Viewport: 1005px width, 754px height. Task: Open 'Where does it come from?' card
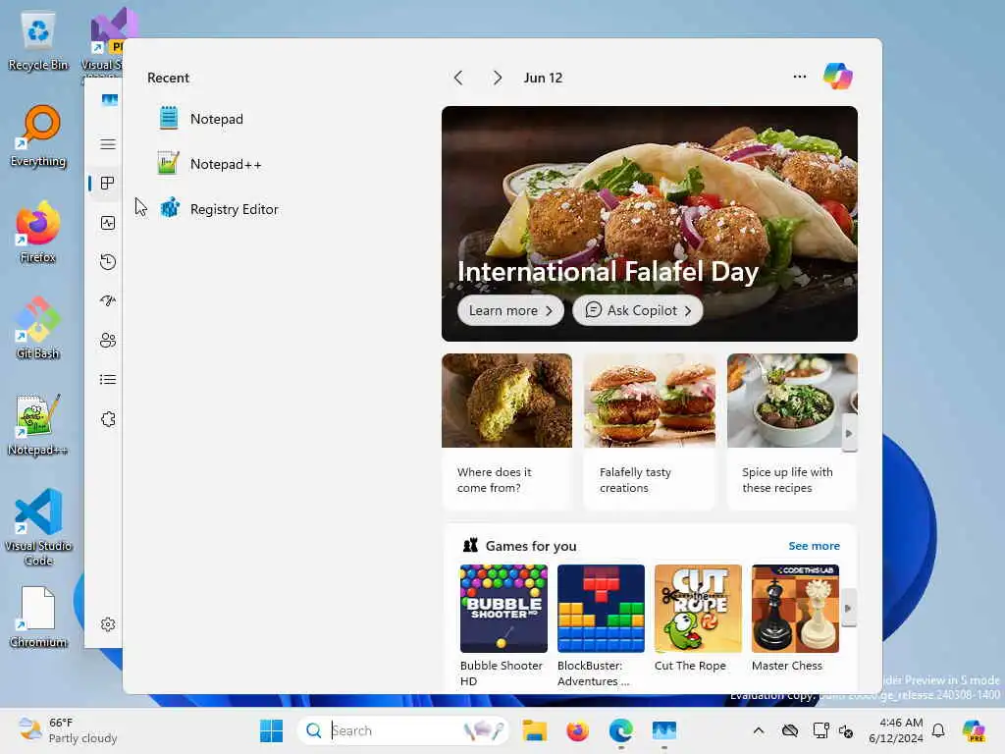click(506, 431)
